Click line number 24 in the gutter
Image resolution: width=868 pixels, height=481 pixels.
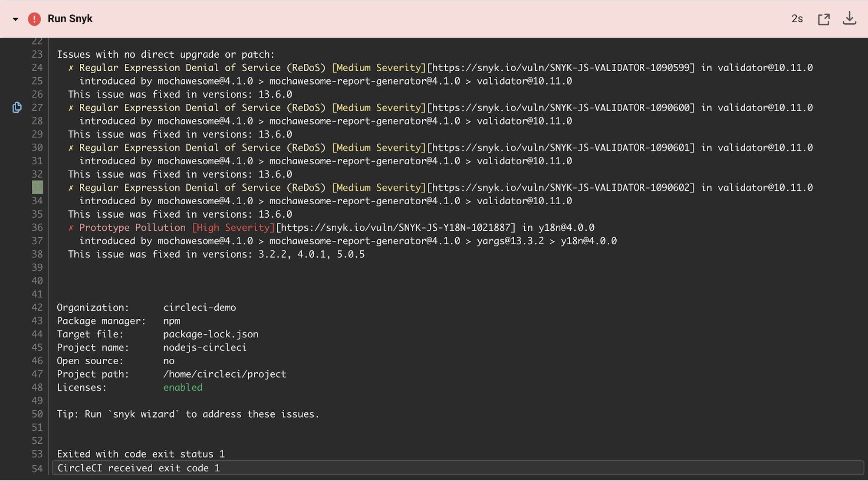[x=37, y=67]
